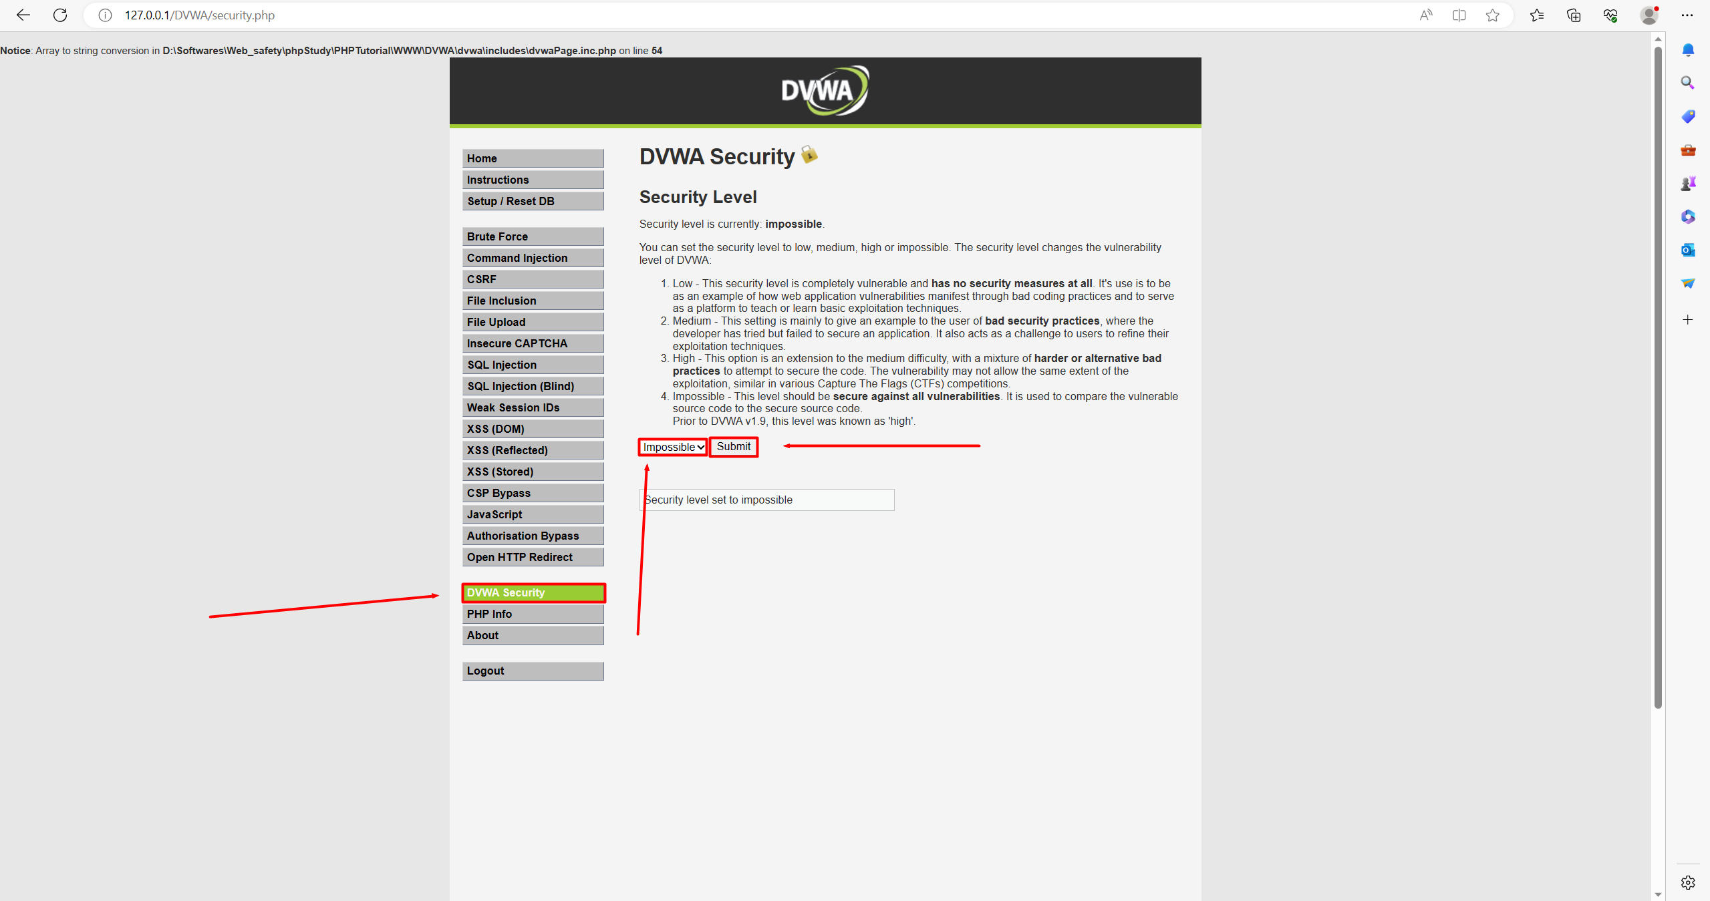1710x901 pixels.
Task: Click the browser back navigation arrow
Action: [23, 16]
